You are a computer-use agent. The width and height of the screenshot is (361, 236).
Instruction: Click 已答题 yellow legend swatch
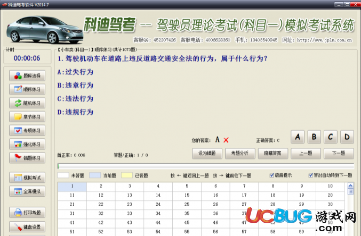tap(127, 175)
